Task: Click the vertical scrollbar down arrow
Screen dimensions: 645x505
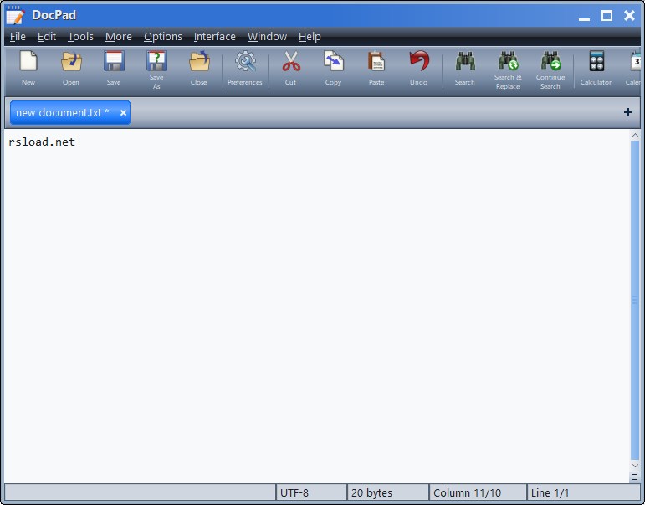Action: tap(635, 465)
